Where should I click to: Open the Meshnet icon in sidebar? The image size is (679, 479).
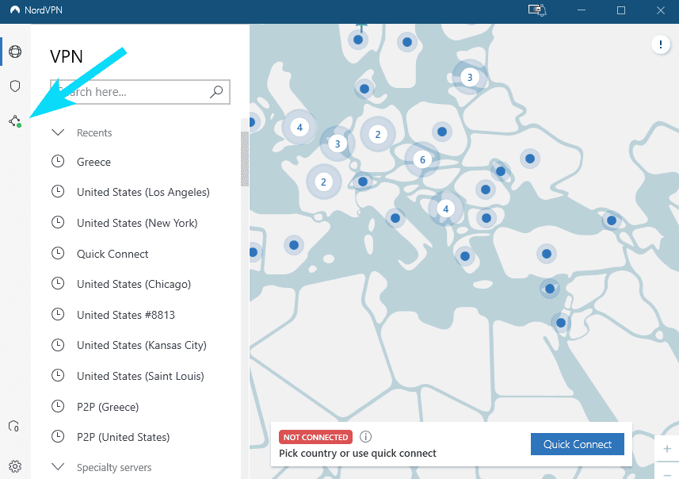click(x=15, y=121)
